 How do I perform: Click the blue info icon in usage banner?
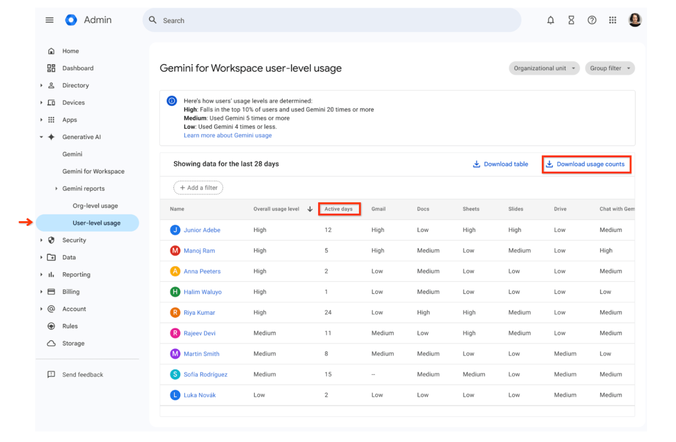tap(172, 101)
